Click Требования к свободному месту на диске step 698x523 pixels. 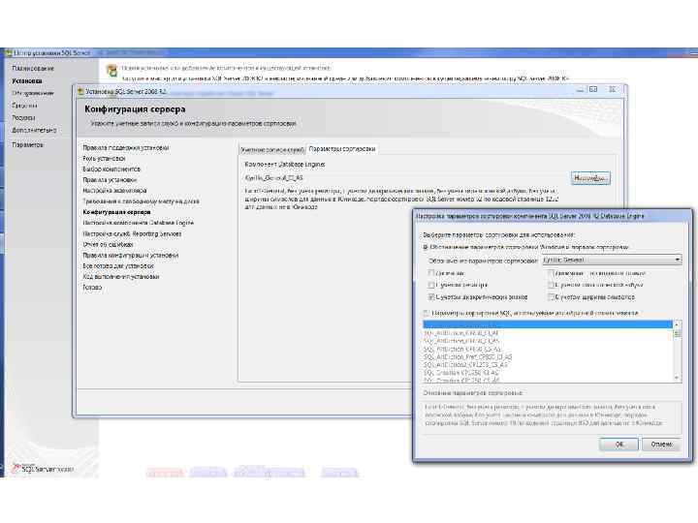141,201
